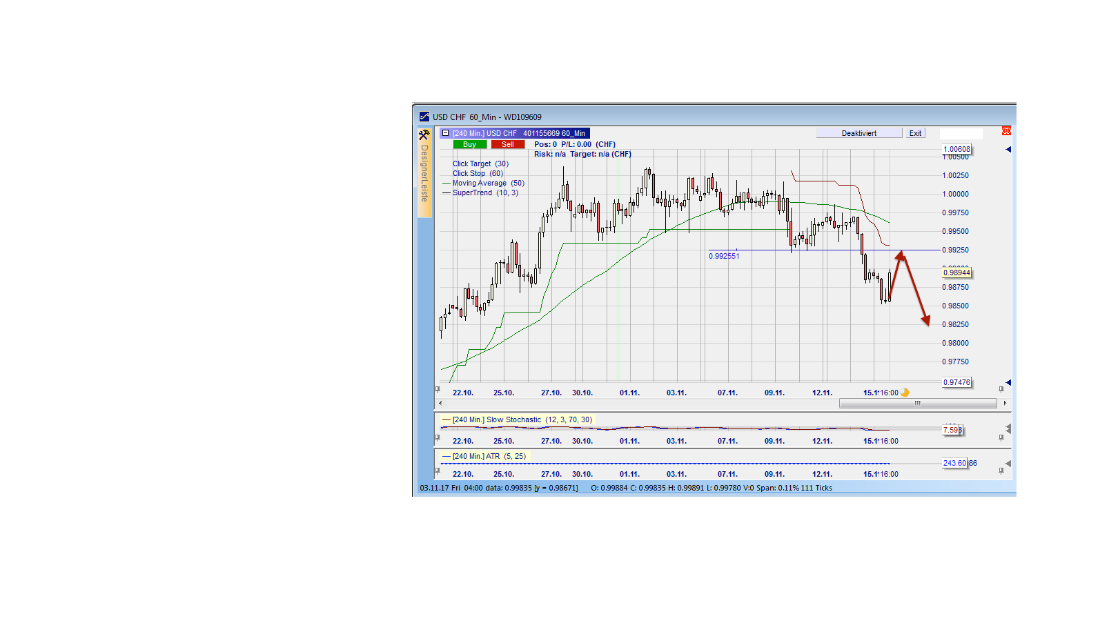The width and height of the screenshot is (1109, 643).
Task: Select the [240 Min.] Slow Stochastic legend label
Action: (x=521, y=419)
